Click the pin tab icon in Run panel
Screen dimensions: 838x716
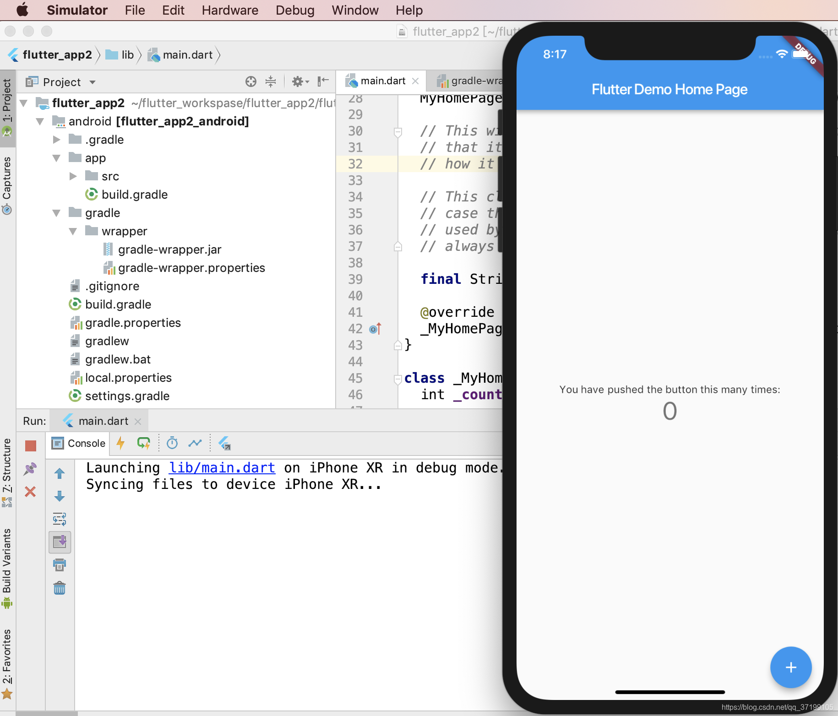pyautogui.click(x=30, y=469)
